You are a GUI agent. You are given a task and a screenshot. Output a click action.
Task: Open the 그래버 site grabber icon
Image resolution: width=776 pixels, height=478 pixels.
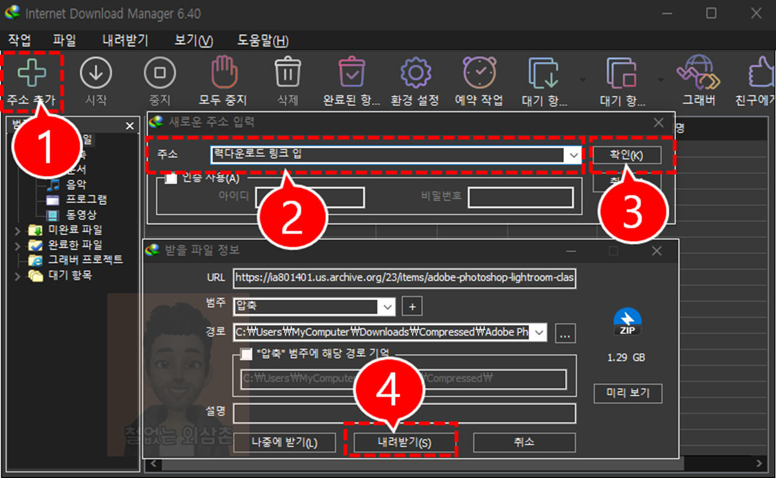tap(698, 73)
